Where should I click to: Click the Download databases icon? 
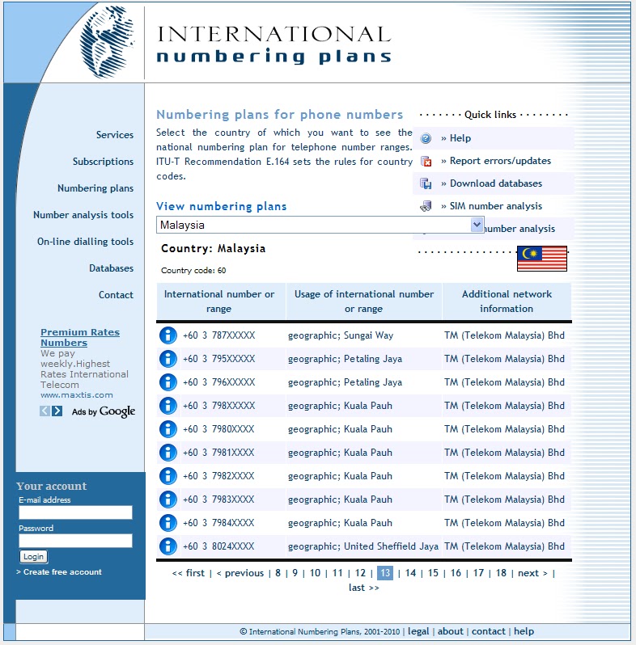(x=426, y=183)
